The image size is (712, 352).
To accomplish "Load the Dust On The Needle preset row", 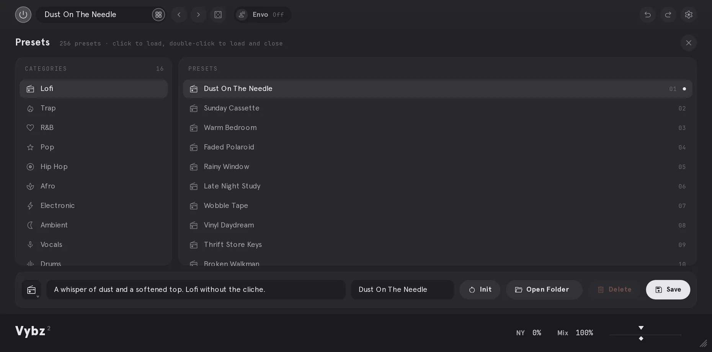I will click(x=438, y=89).
